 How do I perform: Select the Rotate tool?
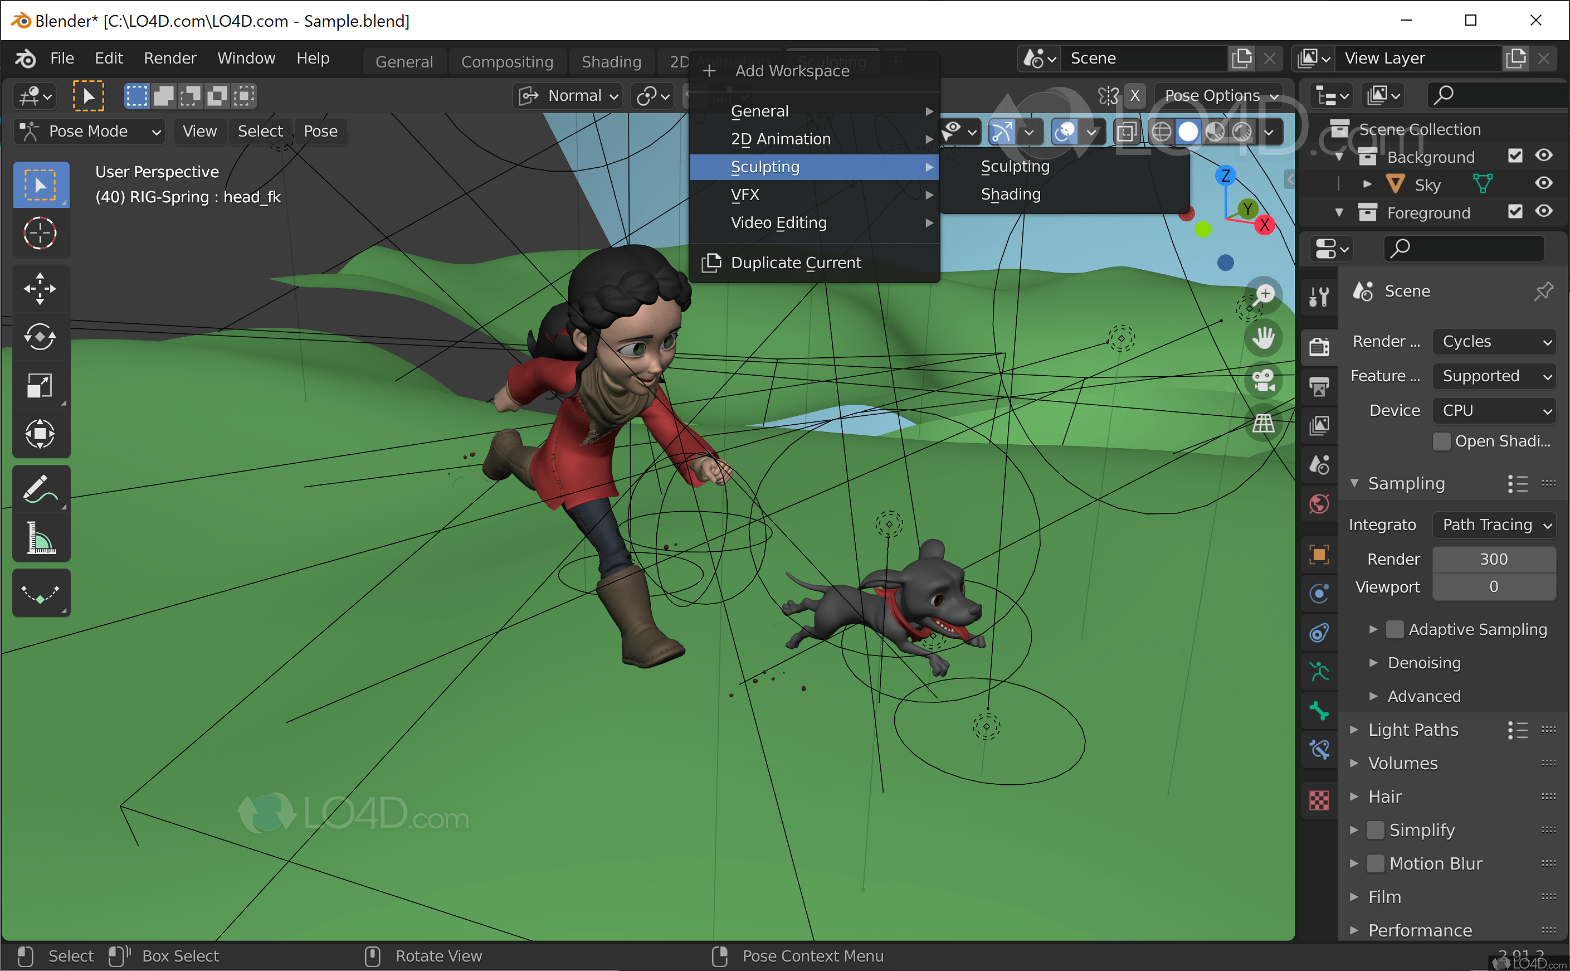[40, 337]
